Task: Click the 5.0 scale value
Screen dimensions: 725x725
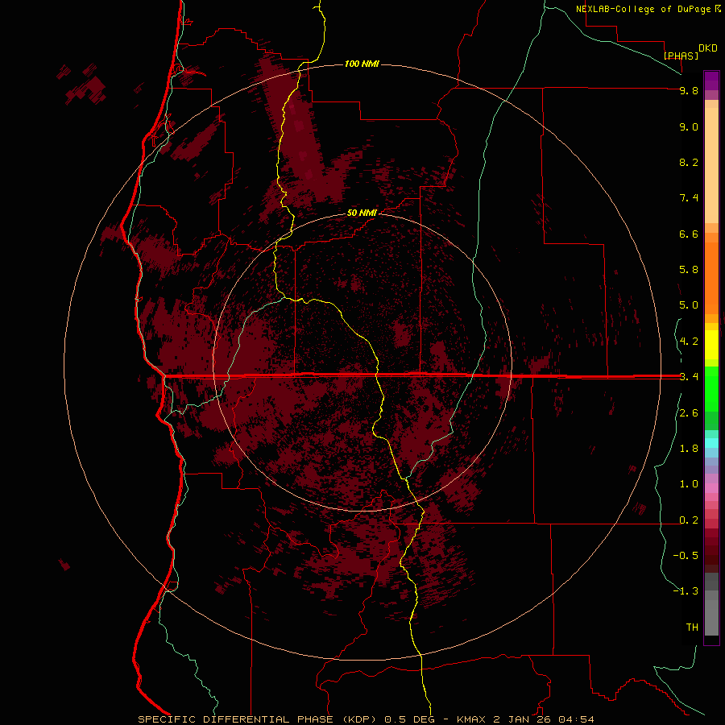Action: point(689,305)
